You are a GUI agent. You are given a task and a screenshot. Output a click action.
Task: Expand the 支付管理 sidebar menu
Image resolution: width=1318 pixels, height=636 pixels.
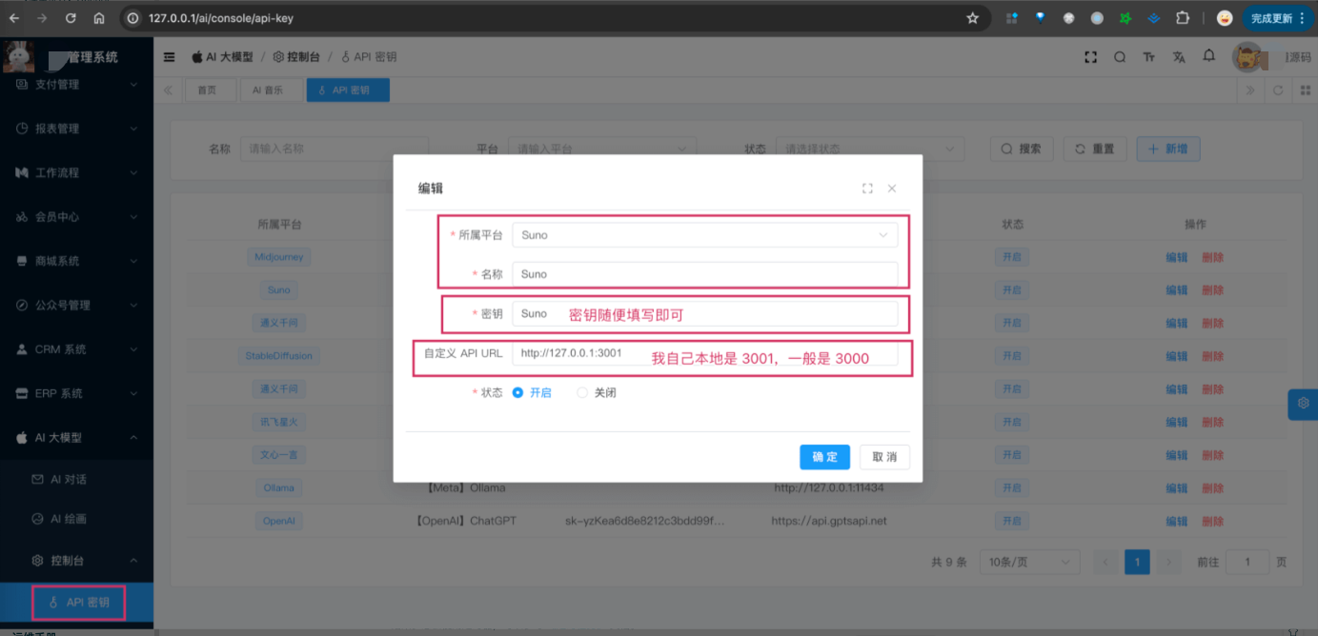click(x=76, y=85)
